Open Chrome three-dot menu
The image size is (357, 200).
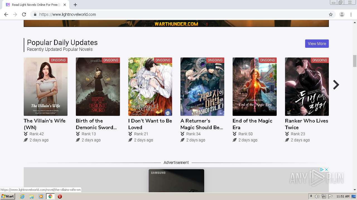click(351, 14)
